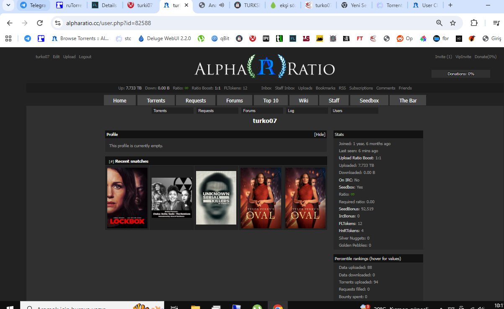Open the stc cloud bookmark
This screenshot has width=504, height=309.
pos(124,38)
